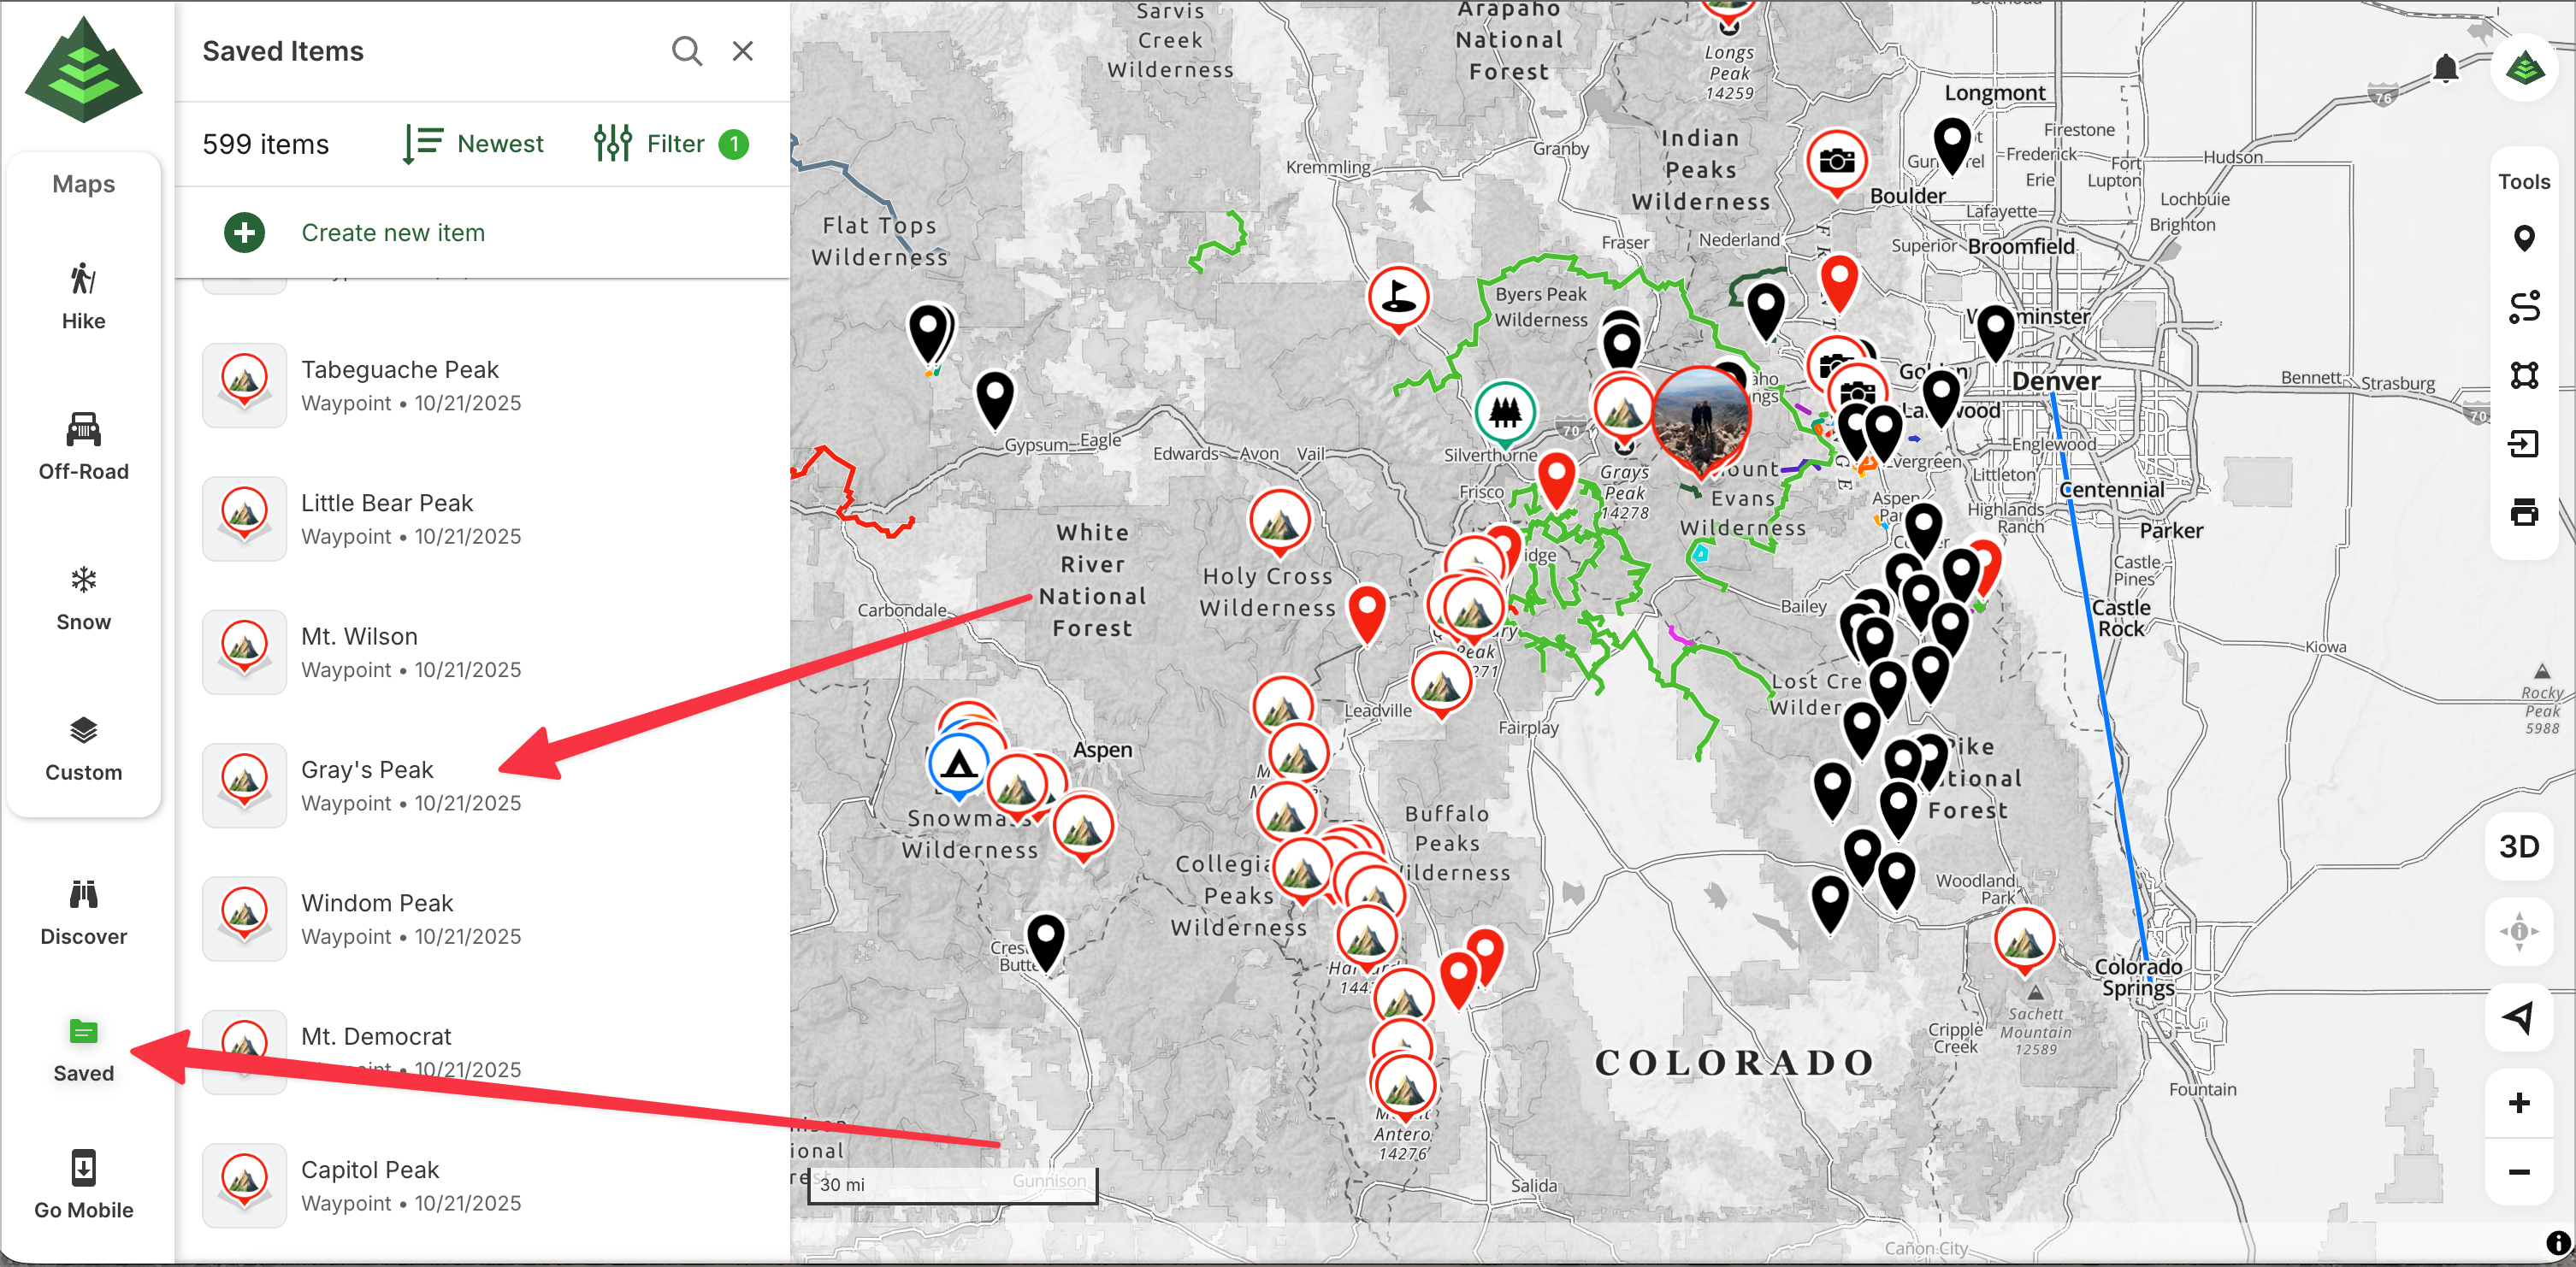The height and width of the screenshot is (1267, 2576).
Task: Click the import file tool icon
Action: pos(2523,443)
